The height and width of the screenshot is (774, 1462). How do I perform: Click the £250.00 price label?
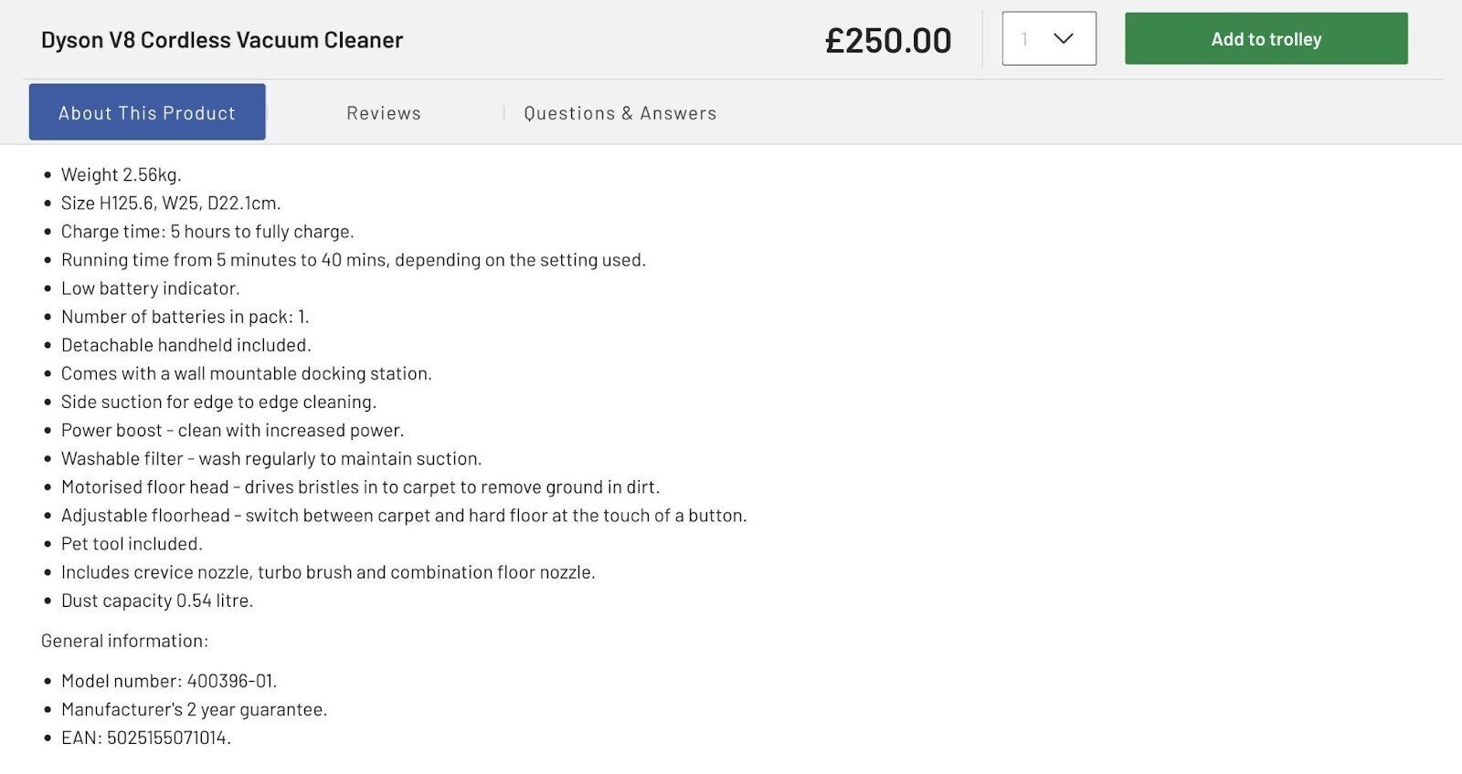point(888,38)
